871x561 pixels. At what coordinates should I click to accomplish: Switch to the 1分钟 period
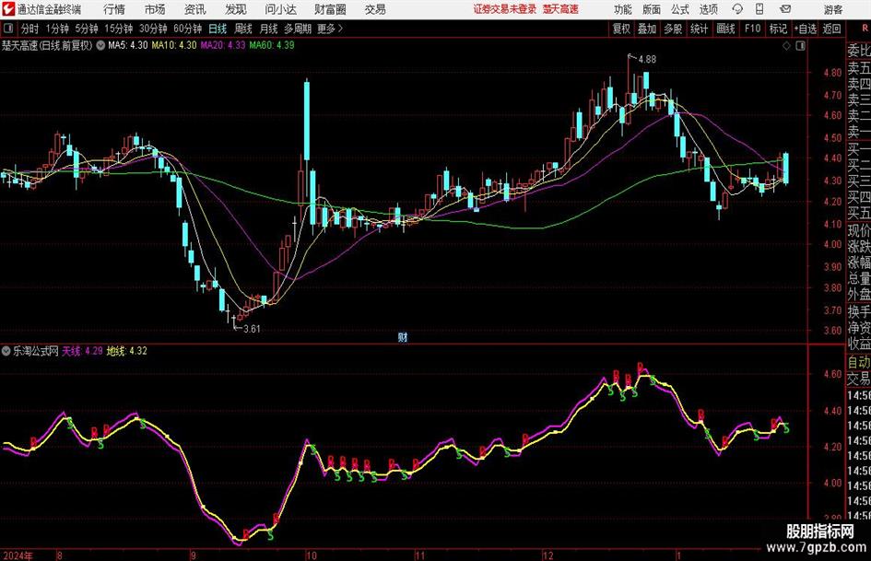coord(57,29)
